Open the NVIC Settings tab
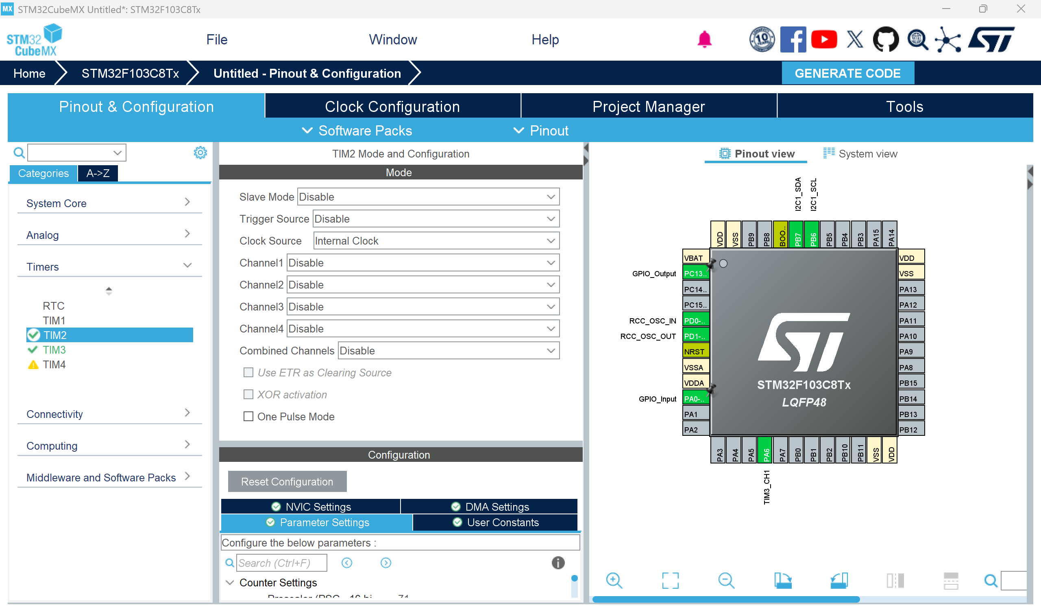Viewport: 1041px width, 612px height. 311,507
